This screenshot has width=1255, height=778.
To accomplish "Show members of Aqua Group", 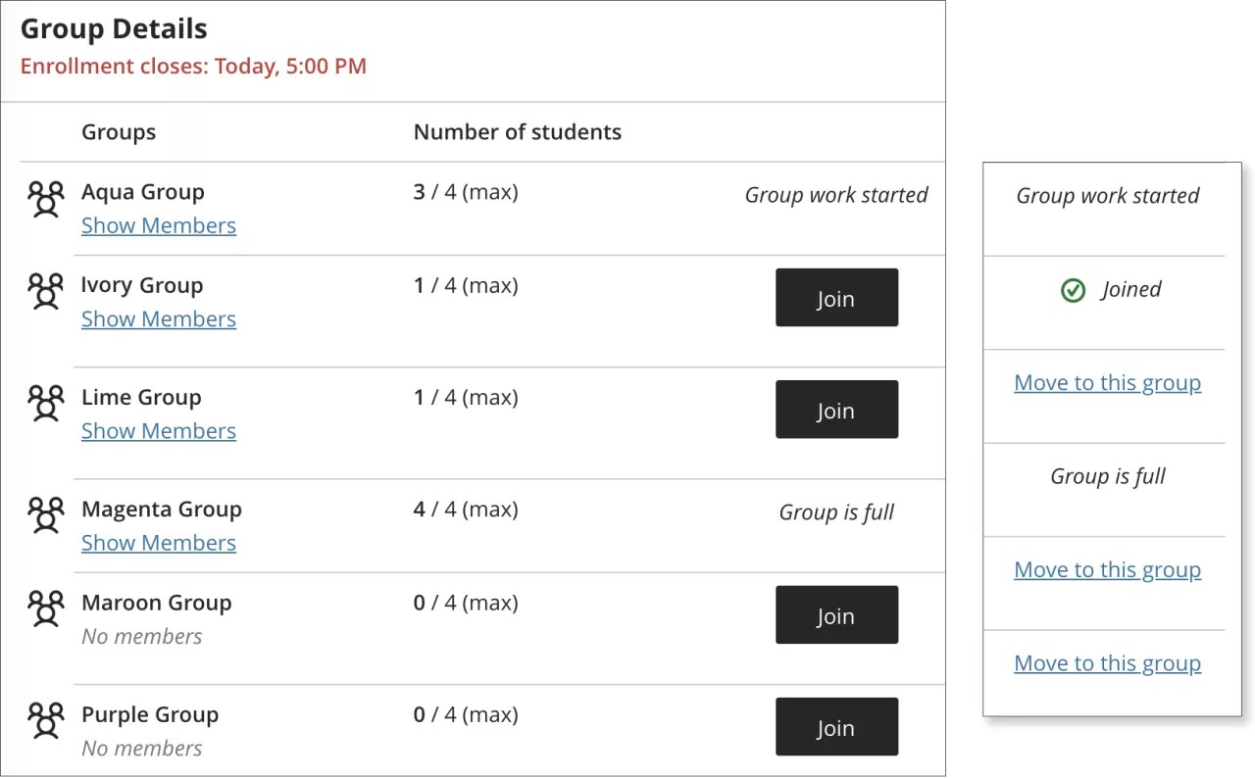I will point(158,225).
